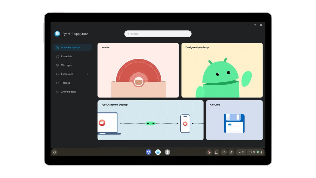
Task: Open the screen capture tray icon
Action: tap(216, 152)
